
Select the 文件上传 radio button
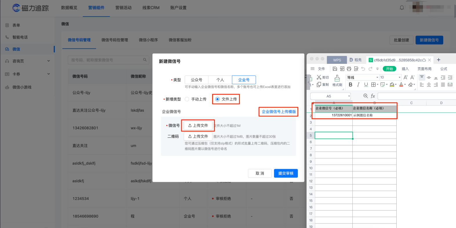217,99
